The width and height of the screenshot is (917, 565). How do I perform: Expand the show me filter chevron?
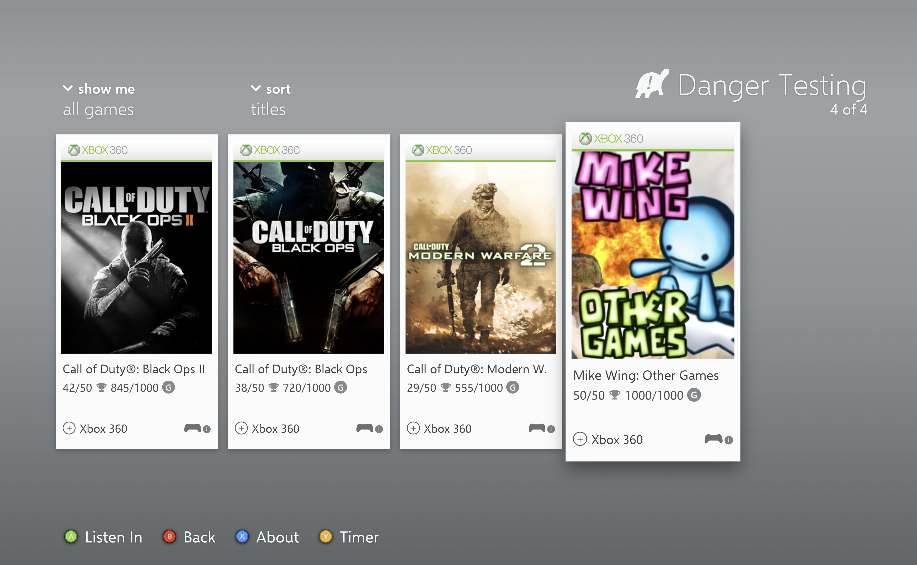tap(68, 89)
